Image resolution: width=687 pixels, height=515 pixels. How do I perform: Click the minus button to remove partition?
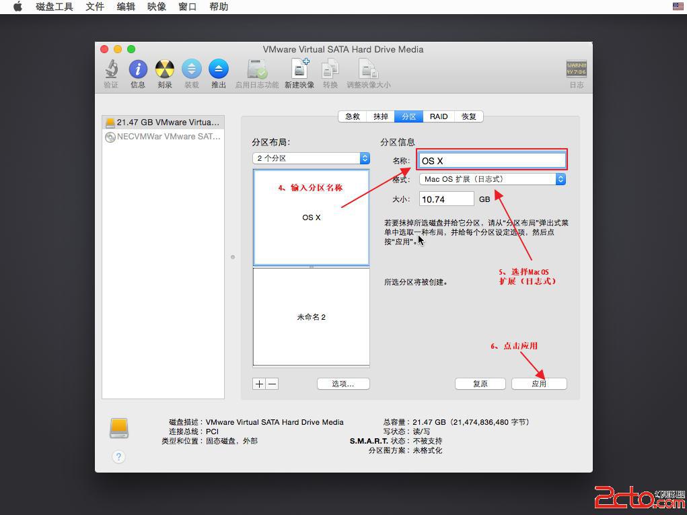(x=272, y=384)
